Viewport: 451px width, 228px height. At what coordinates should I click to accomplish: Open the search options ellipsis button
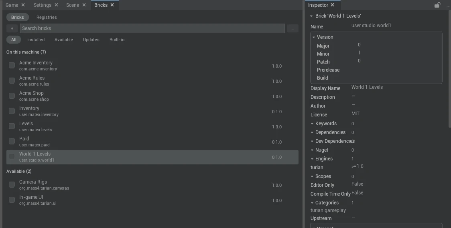(293, 28)
